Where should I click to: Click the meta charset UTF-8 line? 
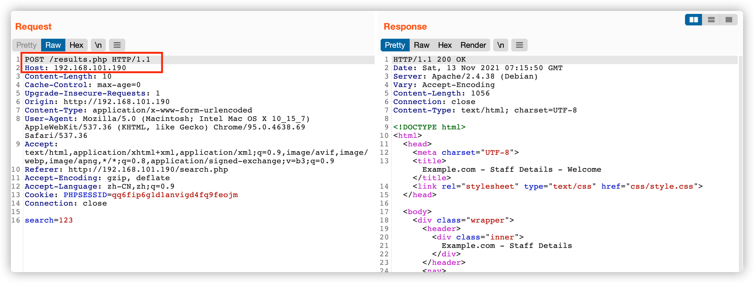(x=466, y=153)
